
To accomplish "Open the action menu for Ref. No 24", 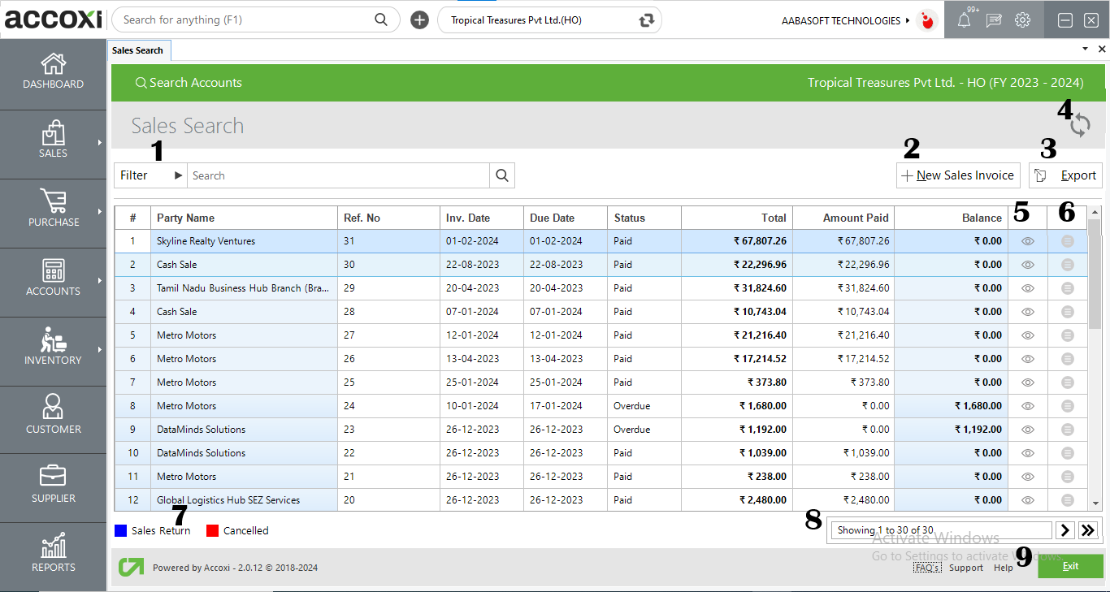I will [x=1068, y=406].
